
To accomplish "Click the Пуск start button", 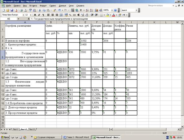I will 5,137.
